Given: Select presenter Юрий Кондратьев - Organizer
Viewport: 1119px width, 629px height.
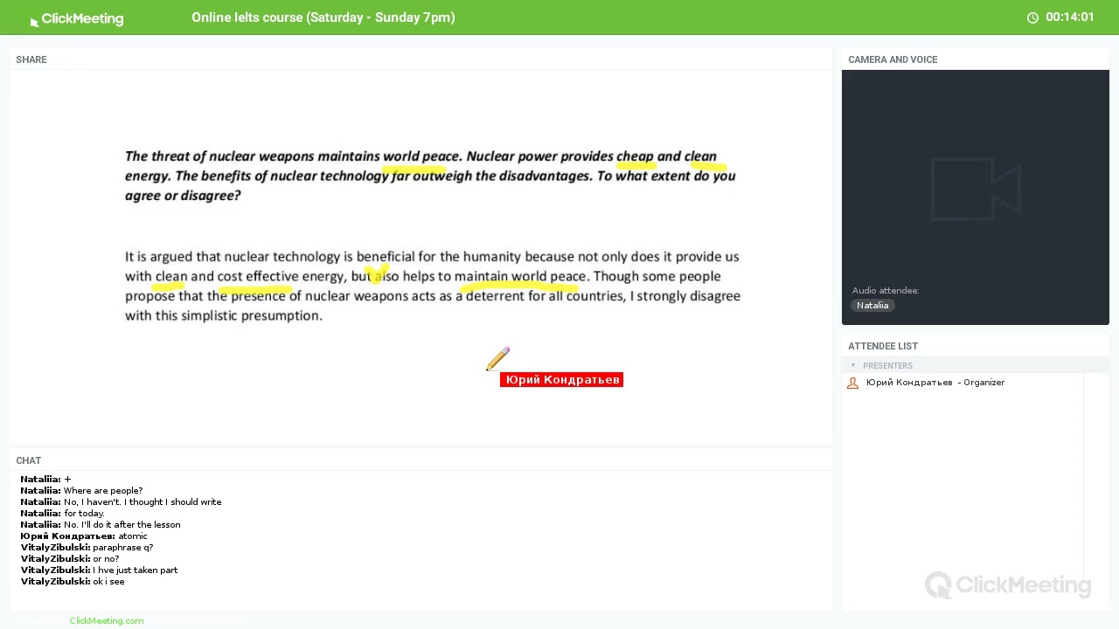Looking at the screenshot, I should pyautogui.click(x=935, y=383).
